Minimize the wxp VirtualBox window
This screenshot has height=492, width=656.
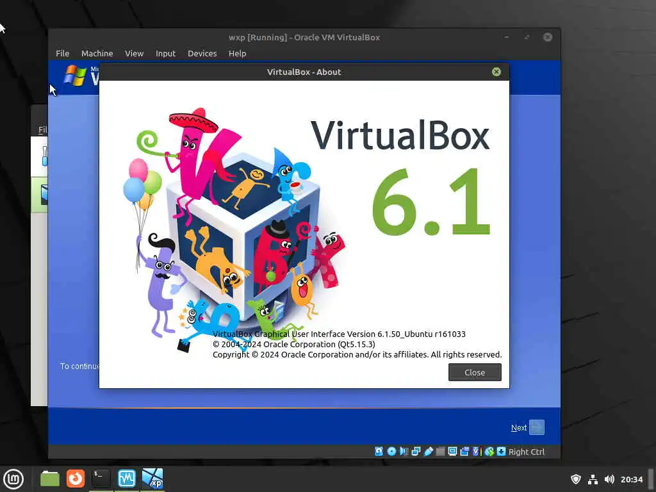[x=507, y=37]
